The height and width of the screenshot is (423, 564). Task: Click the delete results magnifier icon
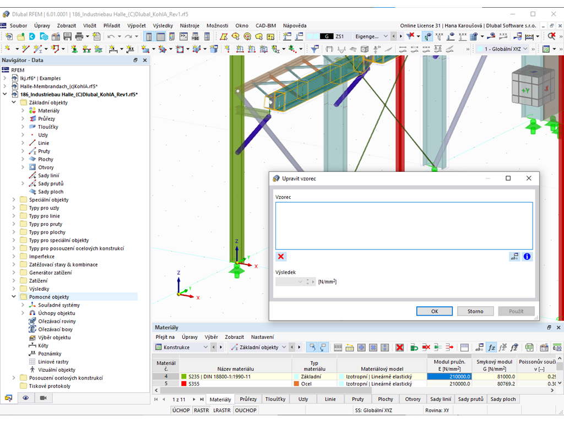coord(552,36)
